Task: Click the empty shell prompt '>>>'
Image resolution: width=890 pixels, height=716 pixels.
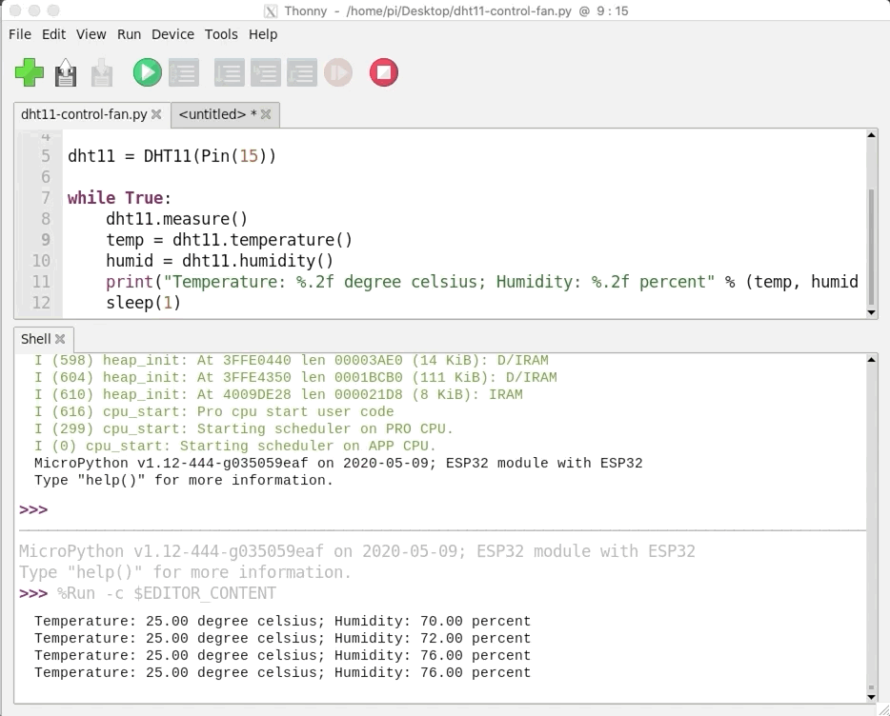Action: (x=33, y=509)
